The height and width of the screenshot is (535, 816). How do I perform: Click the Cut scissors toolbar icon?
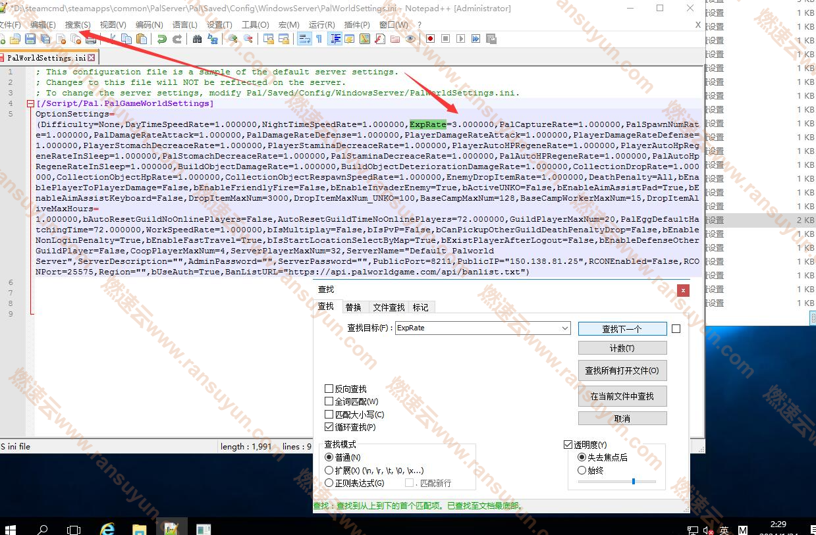[113, 39]
